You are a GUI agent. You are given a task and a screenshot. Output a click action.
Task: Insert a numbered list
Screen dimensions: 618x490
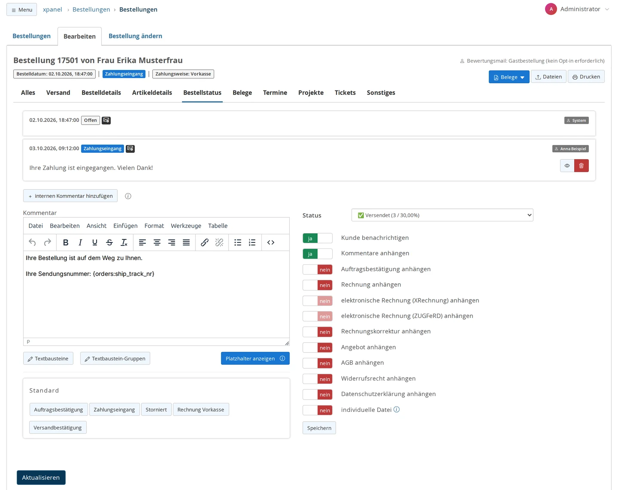click(x=252, y=242)
